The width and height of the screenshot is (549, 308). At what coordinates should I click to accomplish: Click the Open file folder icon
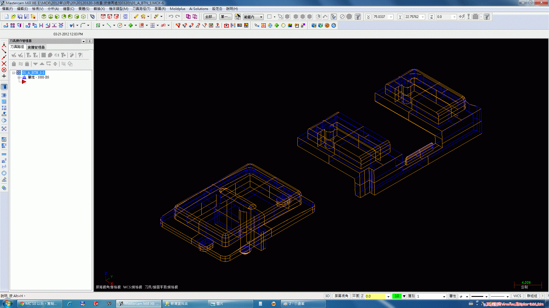13,17
